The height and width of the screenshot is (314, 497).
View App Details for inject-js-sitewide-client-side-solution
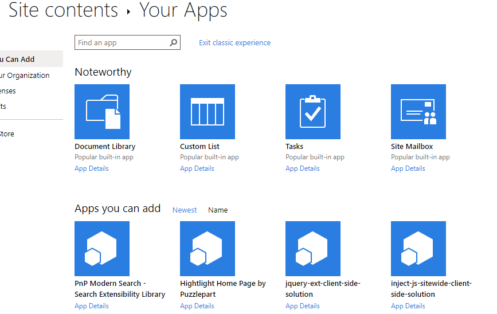(408, 306)
